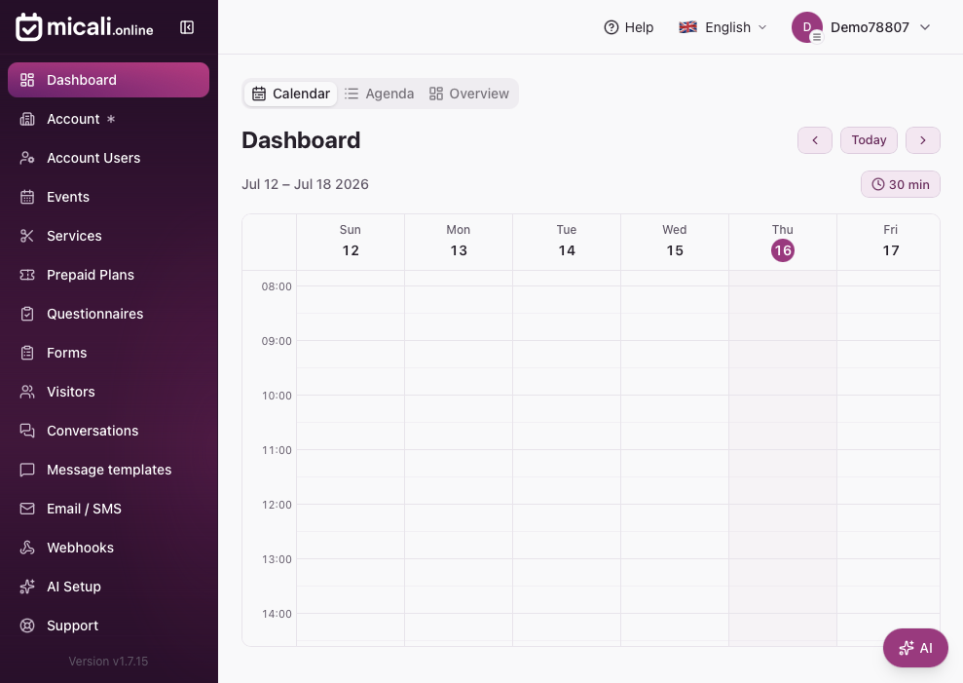The image size is (963, 683).
Task: Click the Demo78807 username
Action: click(870, 27)
